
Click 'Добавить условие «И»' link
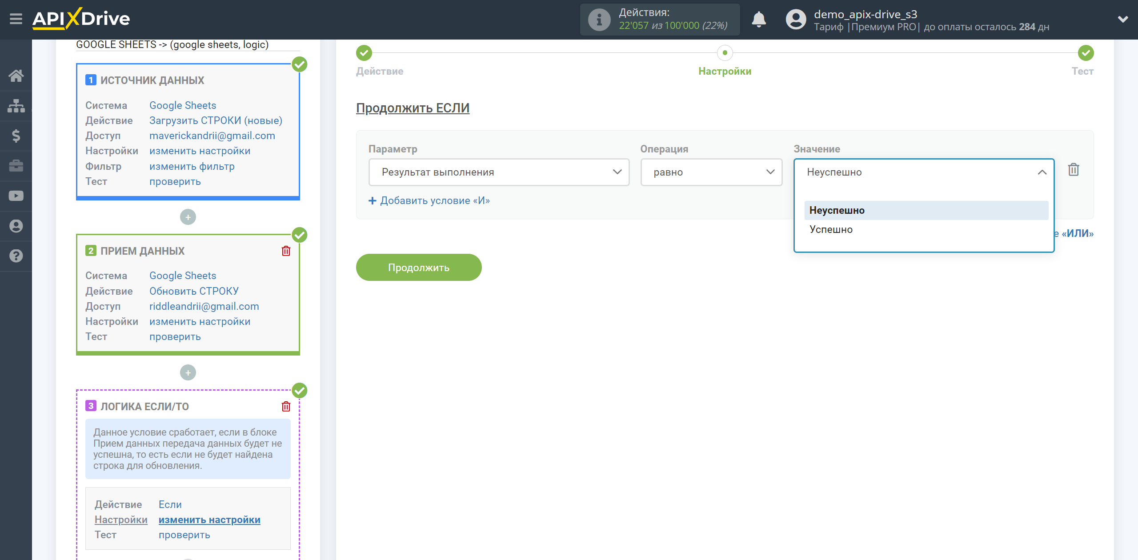[x=430, y=201]
